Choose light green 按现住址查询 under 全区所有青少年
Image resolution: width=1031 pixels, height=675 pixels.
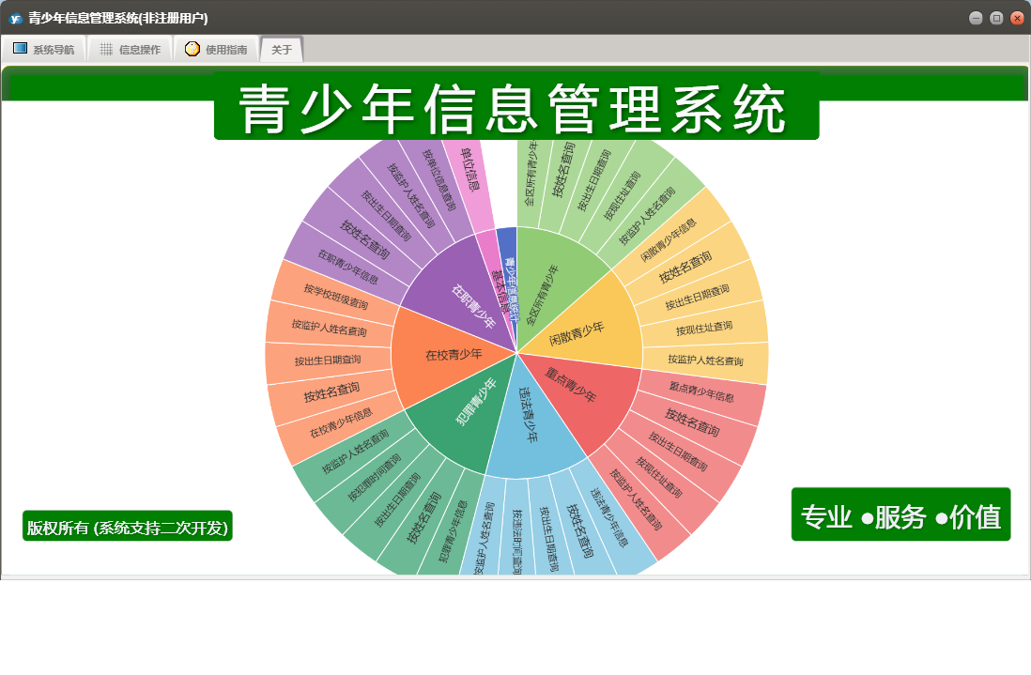pos(621,196)
